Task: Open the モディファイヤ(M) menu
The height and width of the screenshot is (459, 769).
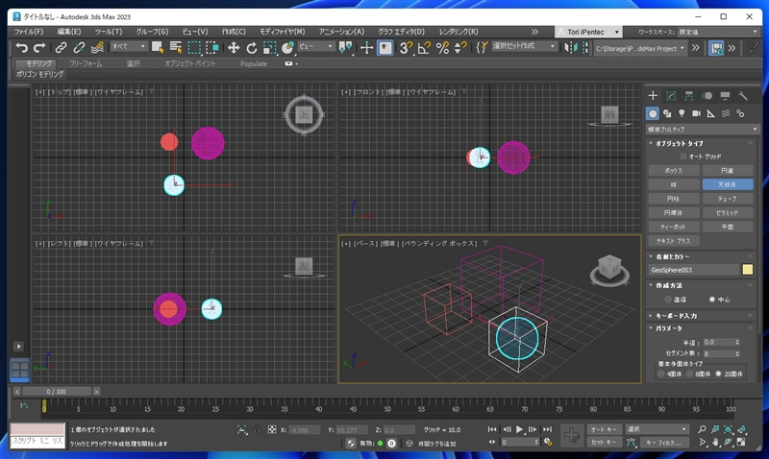Action: (282, 32)
